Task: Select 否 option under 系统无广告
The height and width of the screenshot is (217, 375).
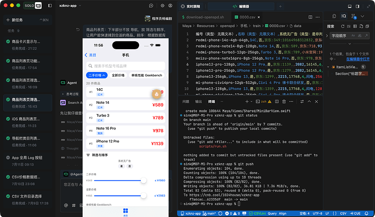Action: click(130, 166)
